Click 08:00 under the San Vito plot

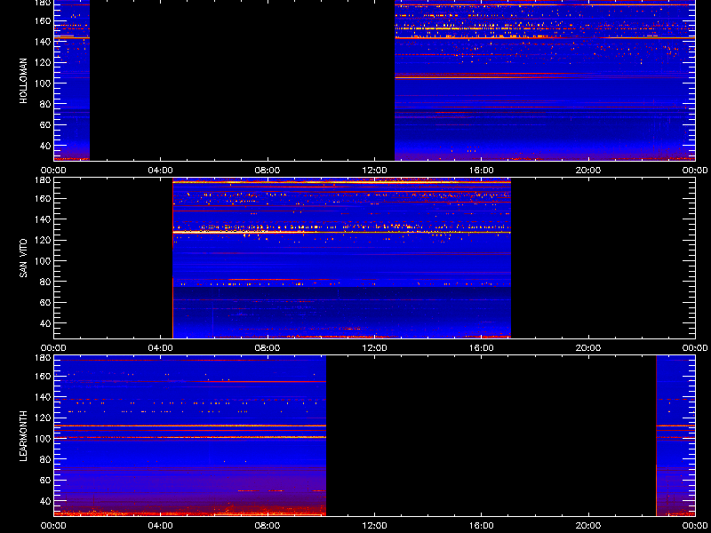pos(268,348)
